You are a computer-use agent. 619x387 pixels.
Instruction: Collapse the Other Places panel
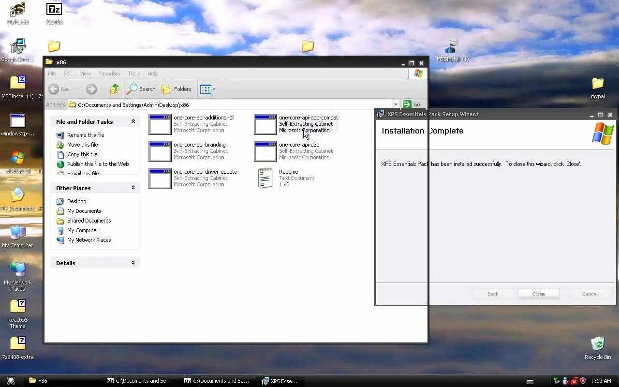coord(133,188)
